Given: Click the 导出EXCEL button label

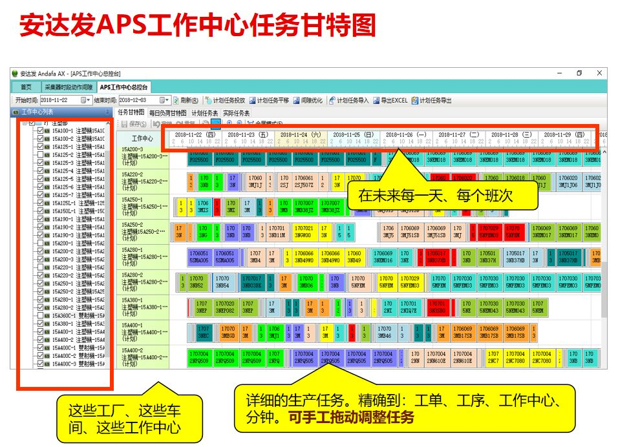Looking at the screenshot, I should [394, 100].
